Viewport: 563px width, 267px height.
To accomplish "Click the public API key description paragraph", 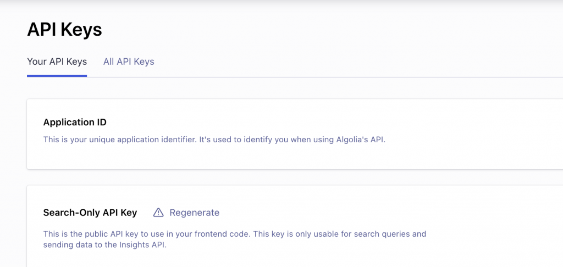I will [x=235, y=240].
